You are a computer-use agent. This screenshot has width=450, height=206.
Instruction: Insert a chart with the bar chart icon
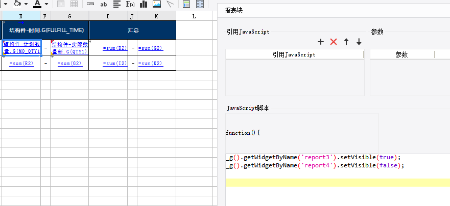144,4
